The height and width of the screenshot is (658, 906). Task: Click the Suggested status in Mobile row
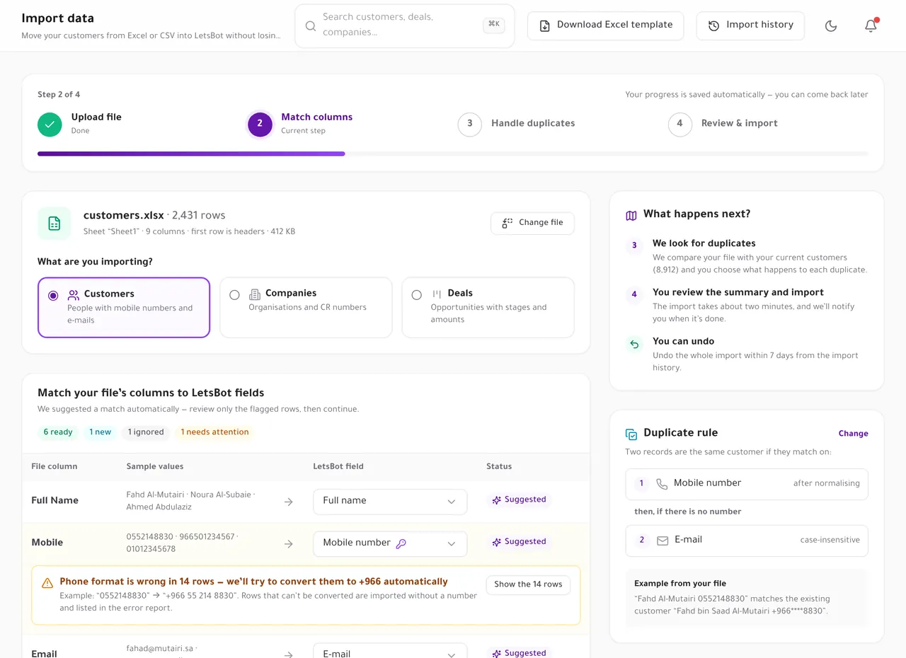tap(519, 542)
